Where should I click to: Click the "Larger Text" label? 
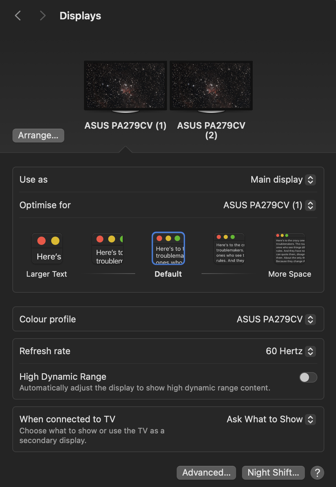(x=47, y=274)
